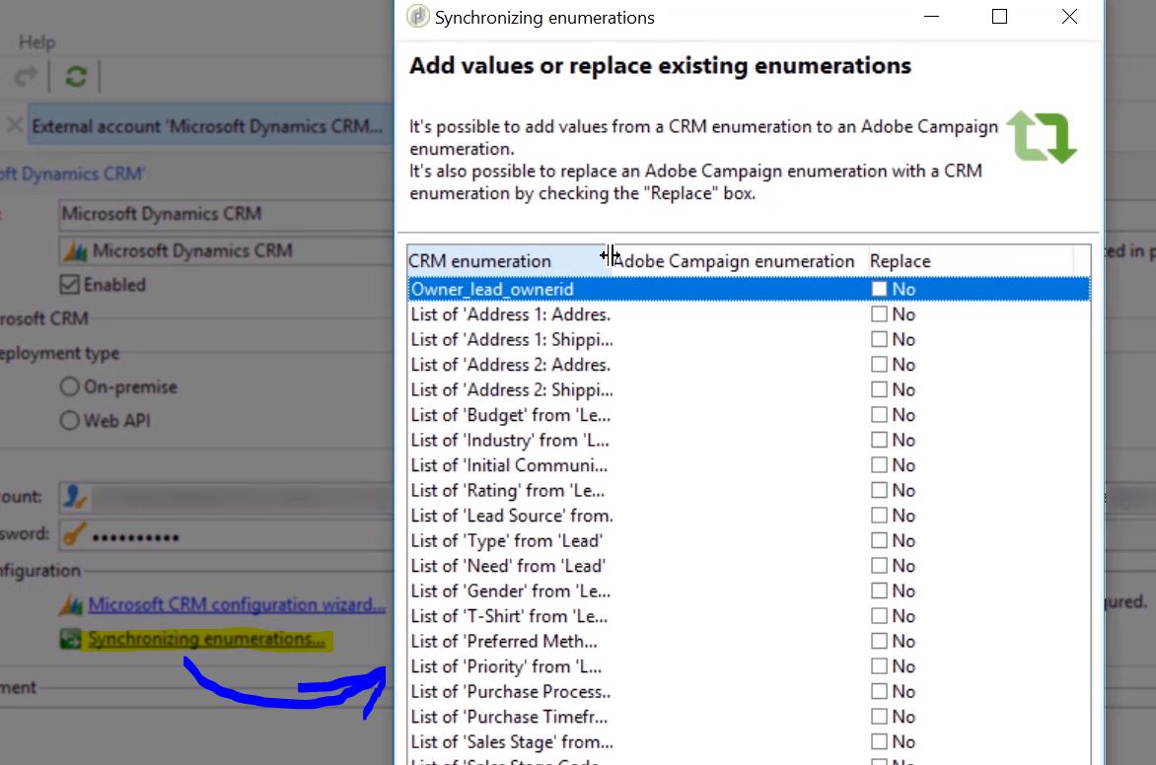Click the account user icon

72,497
